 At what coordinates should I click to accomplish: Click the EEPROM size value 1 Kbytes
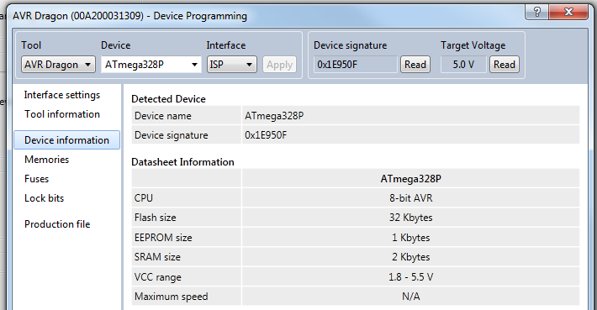pos(411,238)
